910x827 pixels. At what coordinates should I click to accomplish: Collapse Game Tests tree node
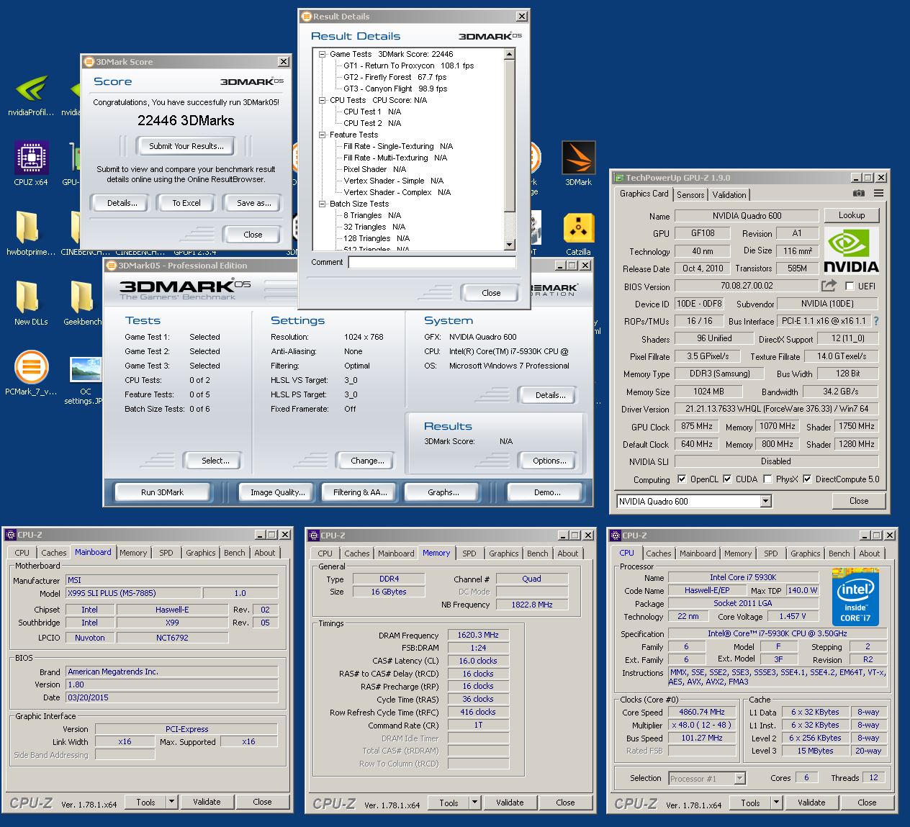click(323, 54)
